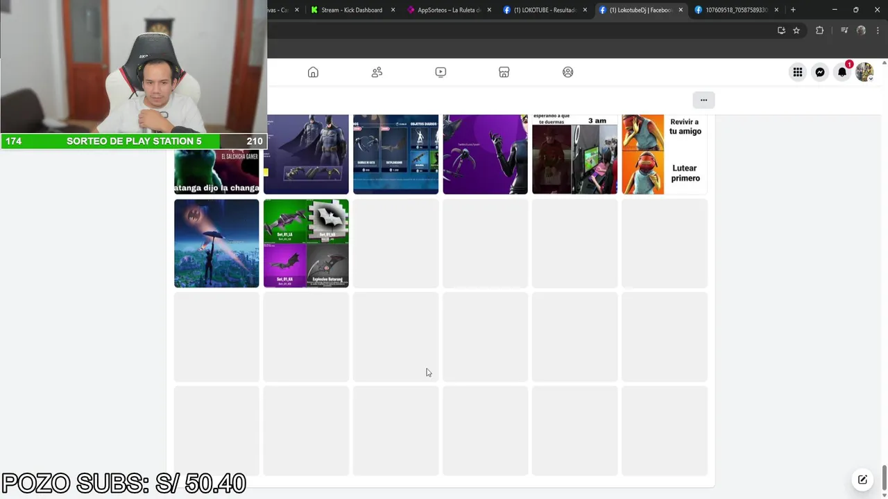Open the three-dots more options button

[x=703, y=100]
